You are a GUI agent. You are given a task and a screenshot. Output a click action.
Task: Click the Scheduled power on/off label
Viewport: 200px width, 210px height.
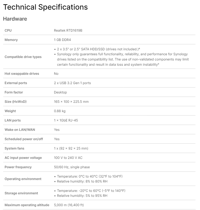point(24,139)
